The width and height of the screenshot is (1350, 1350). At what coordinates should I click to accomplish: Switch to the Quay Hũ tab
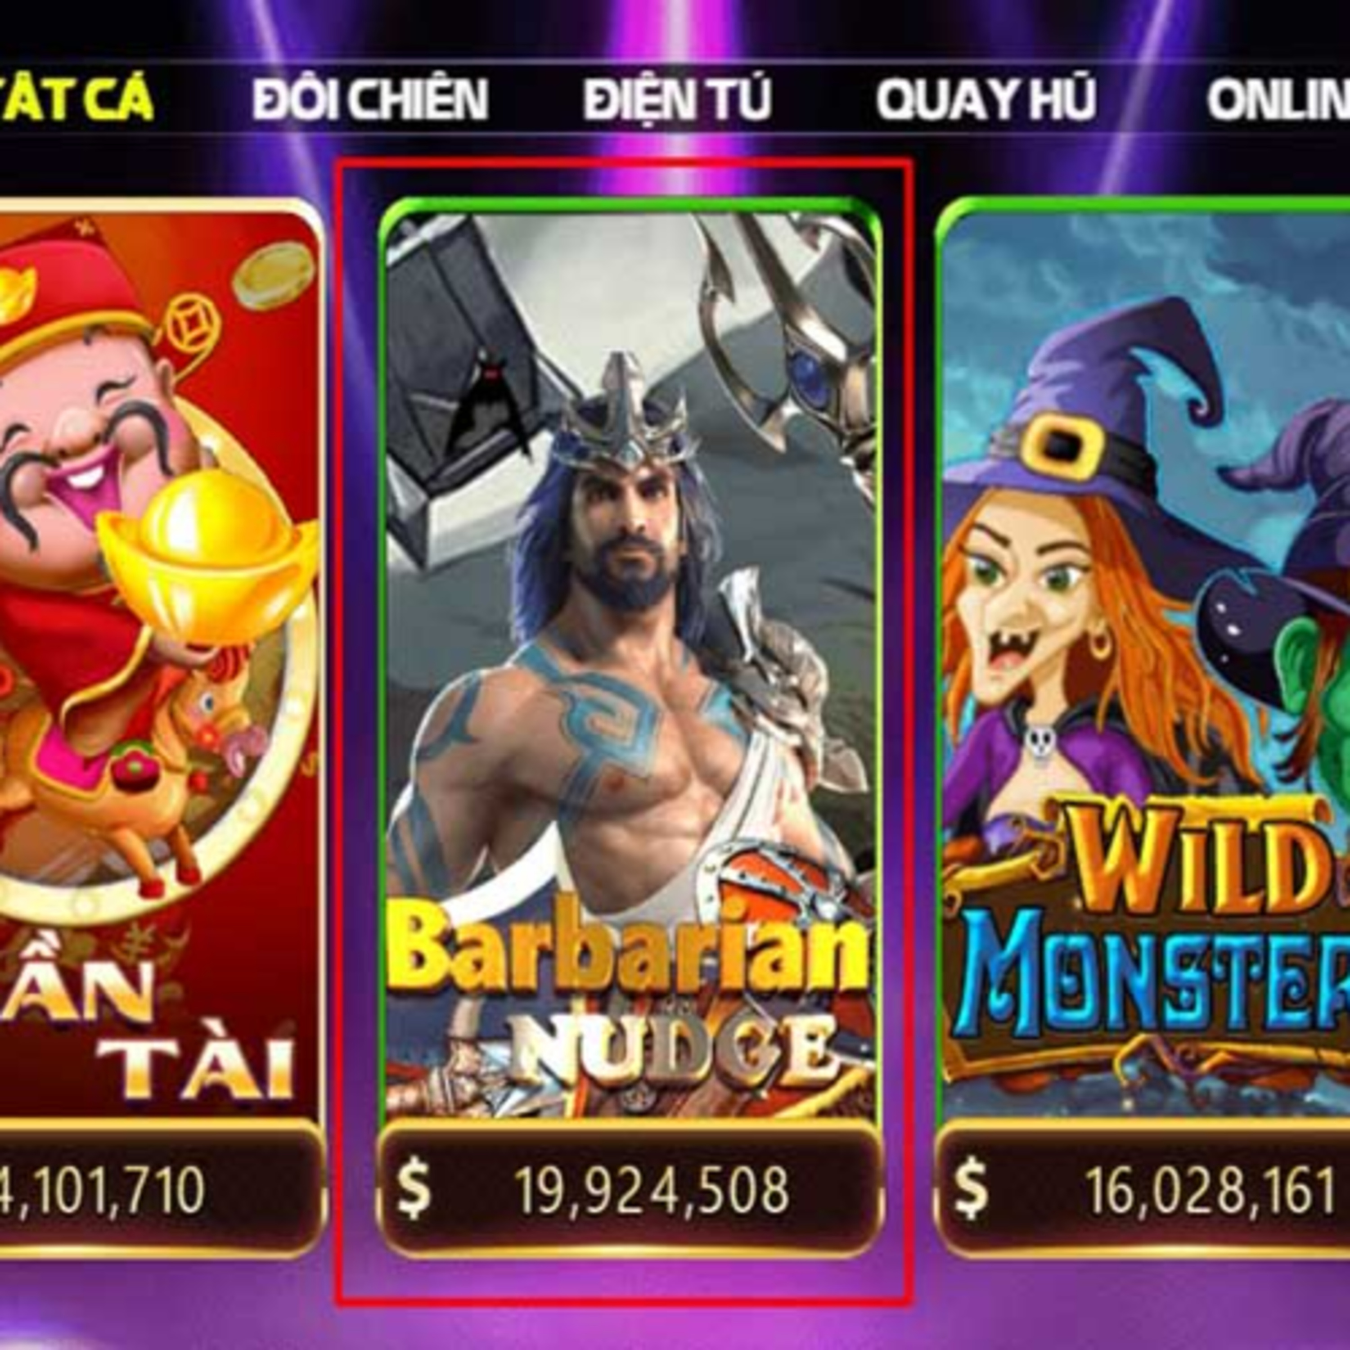point(986,99)
